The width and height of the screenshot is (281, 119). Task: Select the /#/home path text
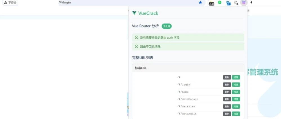click(x=183, y=92)
